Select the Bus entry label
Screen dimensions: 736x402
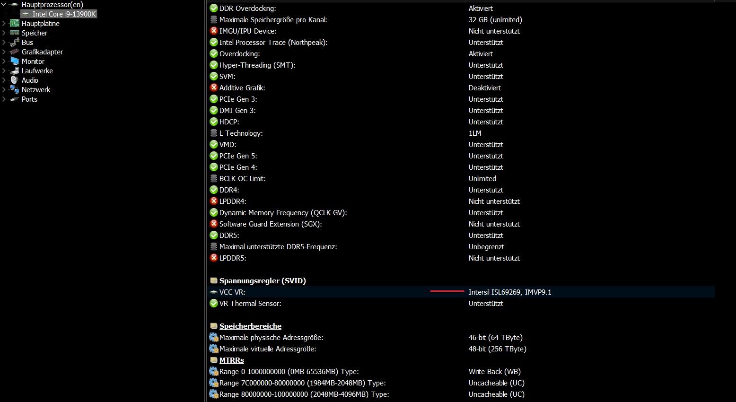[27, 43]
